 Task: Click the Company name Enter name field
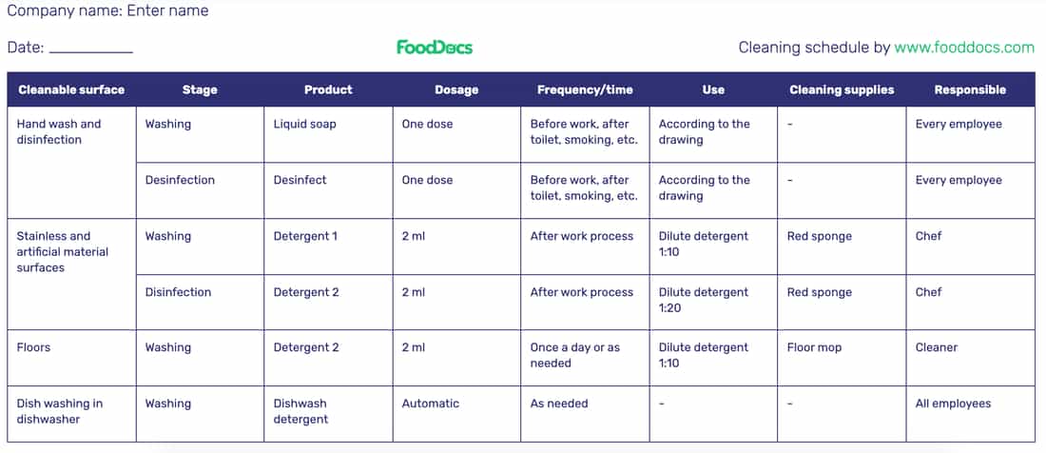click(x=107, y=10)
